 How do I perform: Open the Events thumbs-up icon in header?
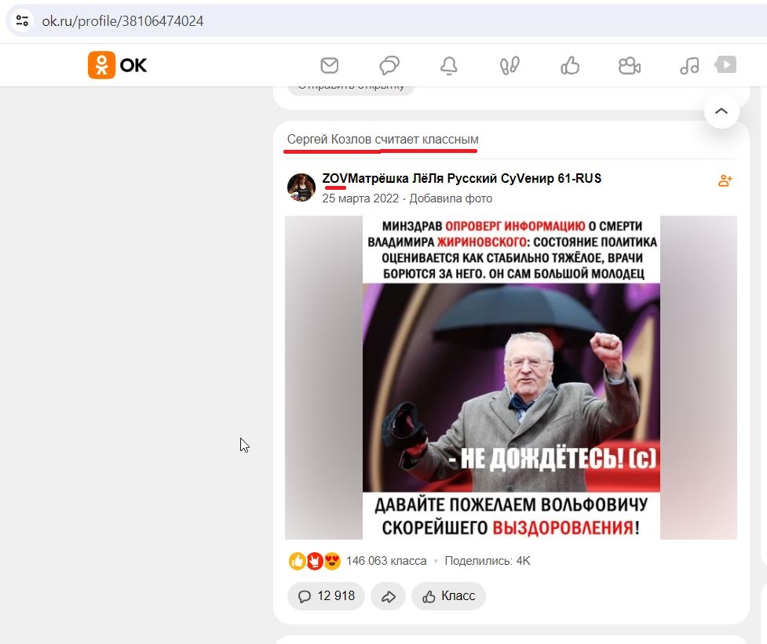[x=570, y=65]
